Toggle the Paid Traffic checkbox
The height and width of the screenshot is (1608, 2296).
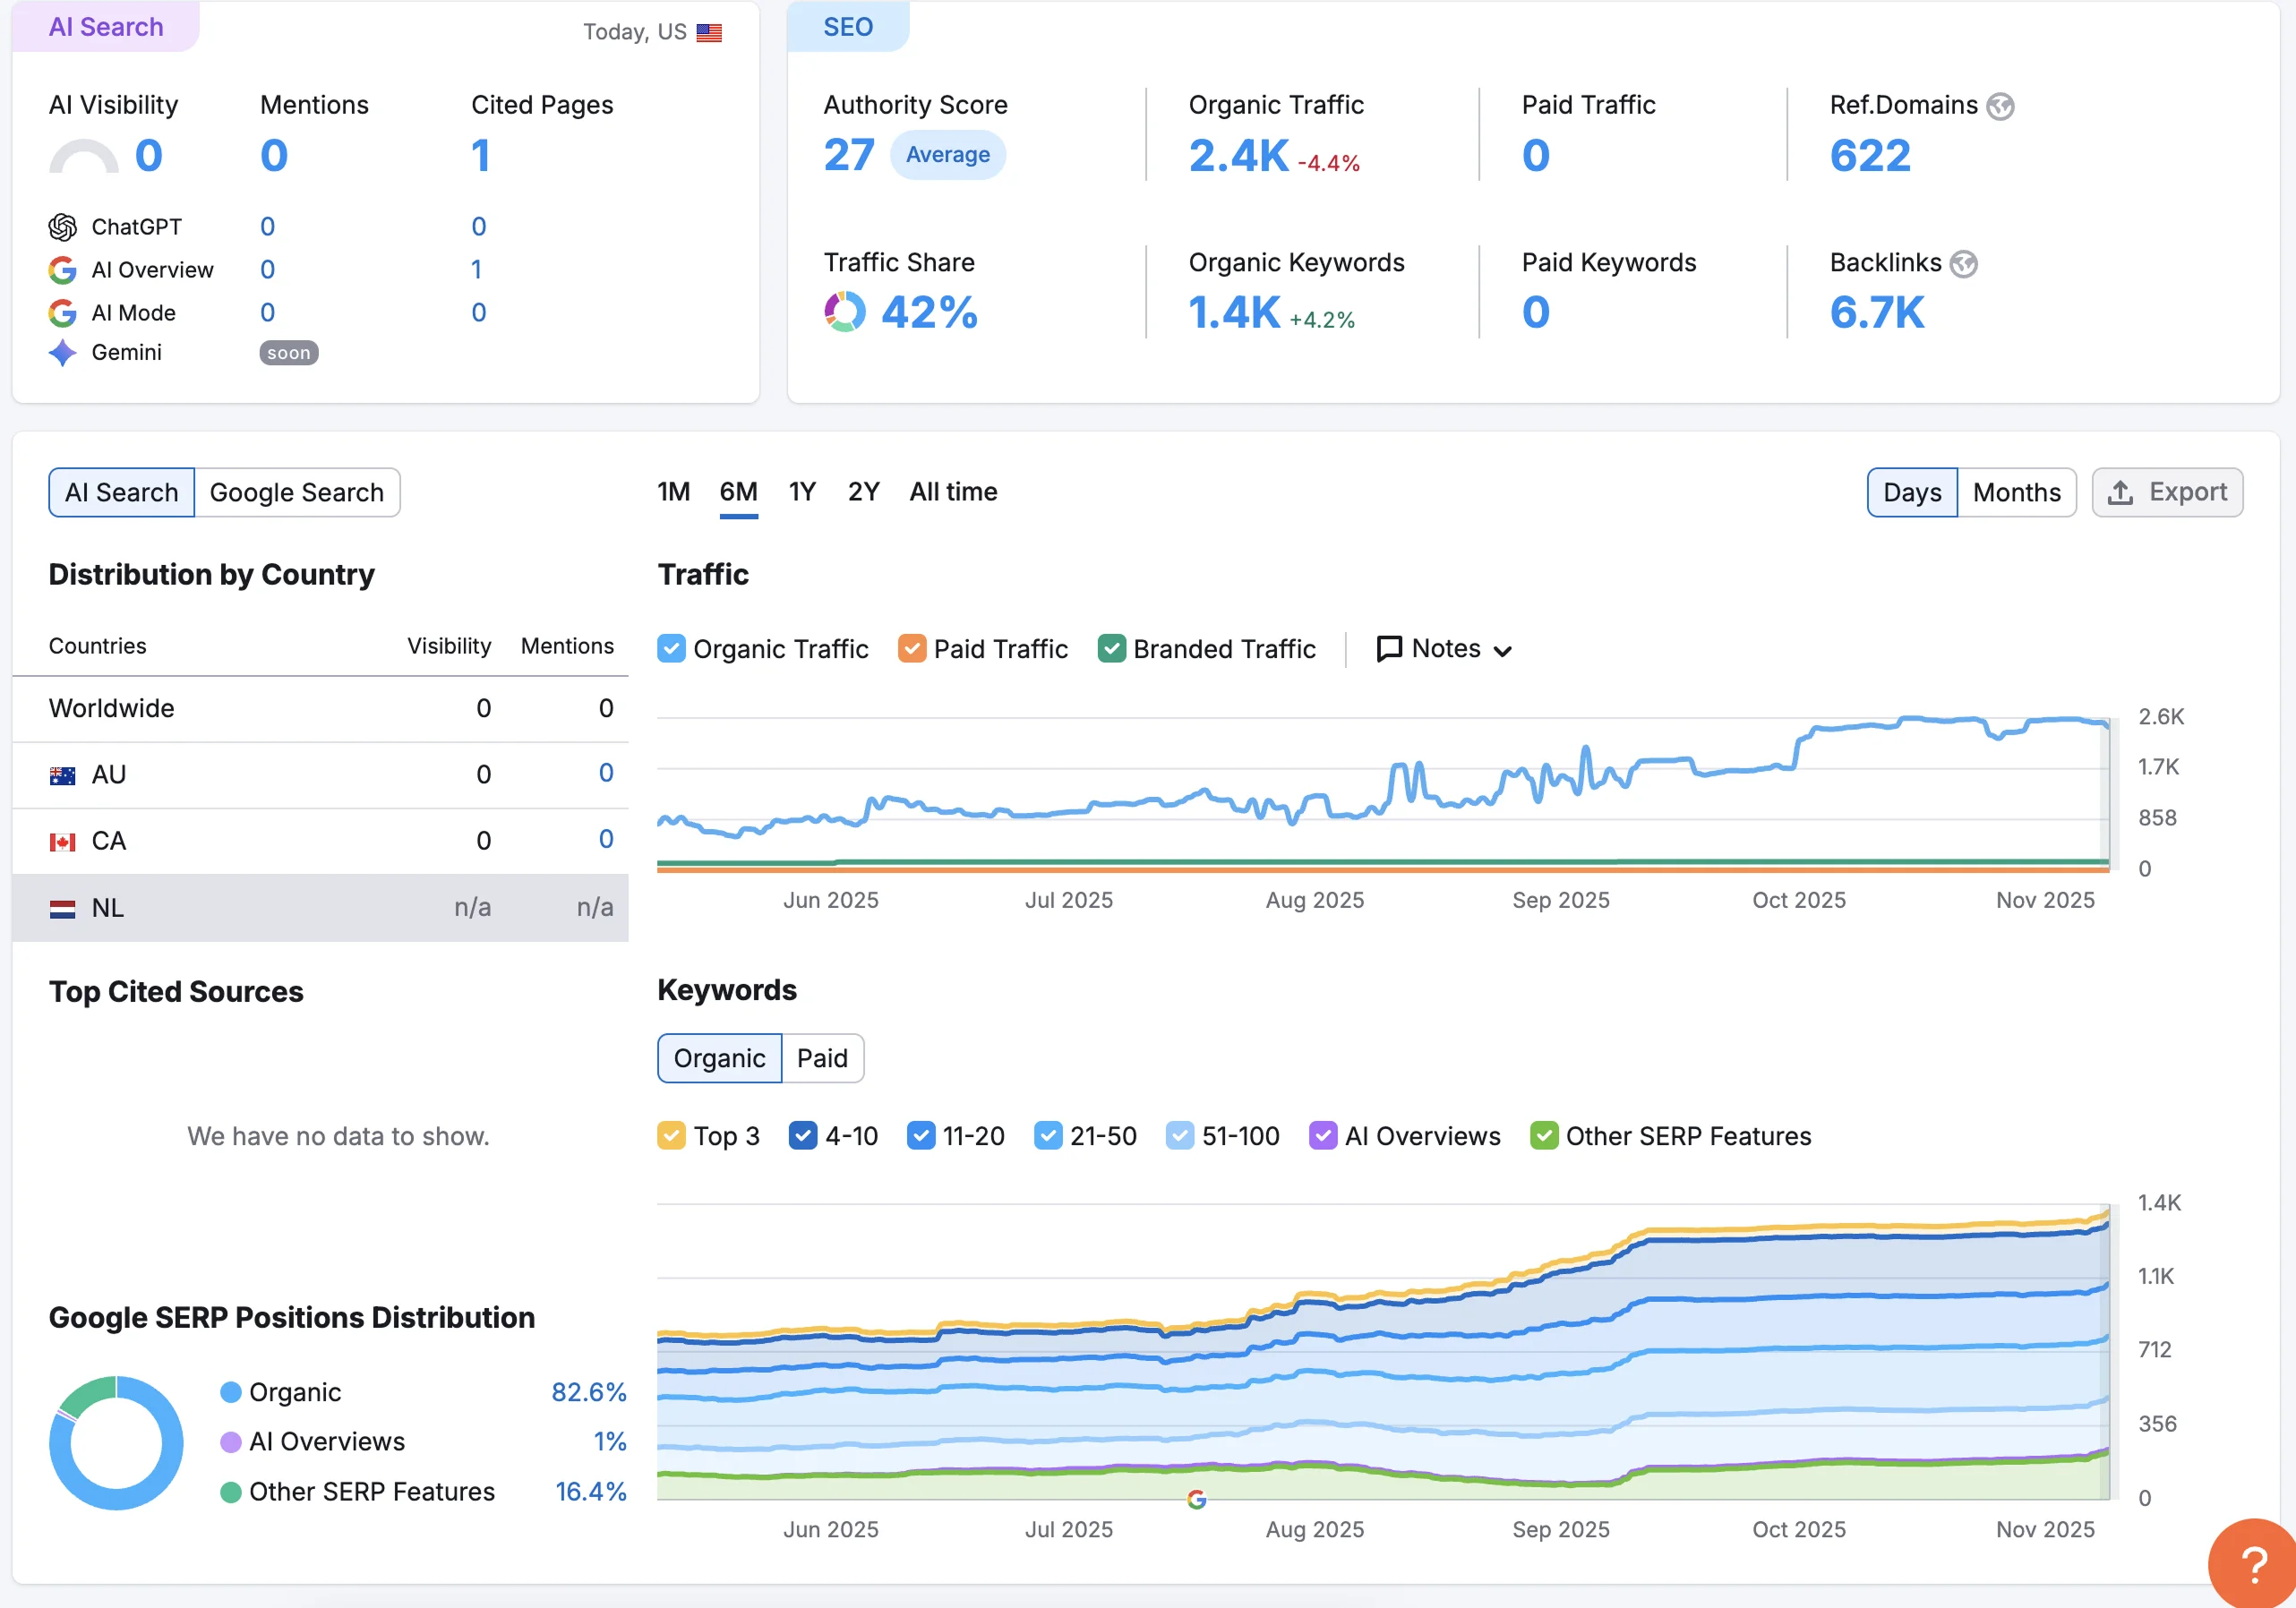912,649
